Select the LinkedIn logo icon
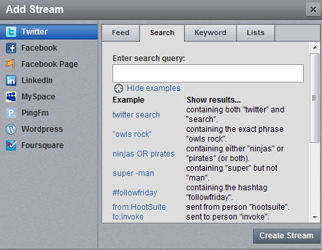This screenshot has height=250, width=322. [11, 81]
